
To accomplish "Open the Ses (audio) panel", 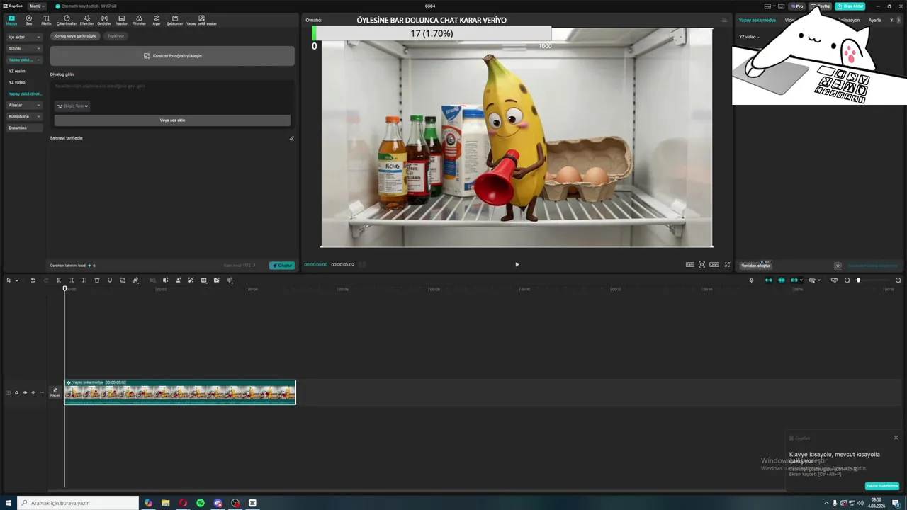I will tap(29, 20).
